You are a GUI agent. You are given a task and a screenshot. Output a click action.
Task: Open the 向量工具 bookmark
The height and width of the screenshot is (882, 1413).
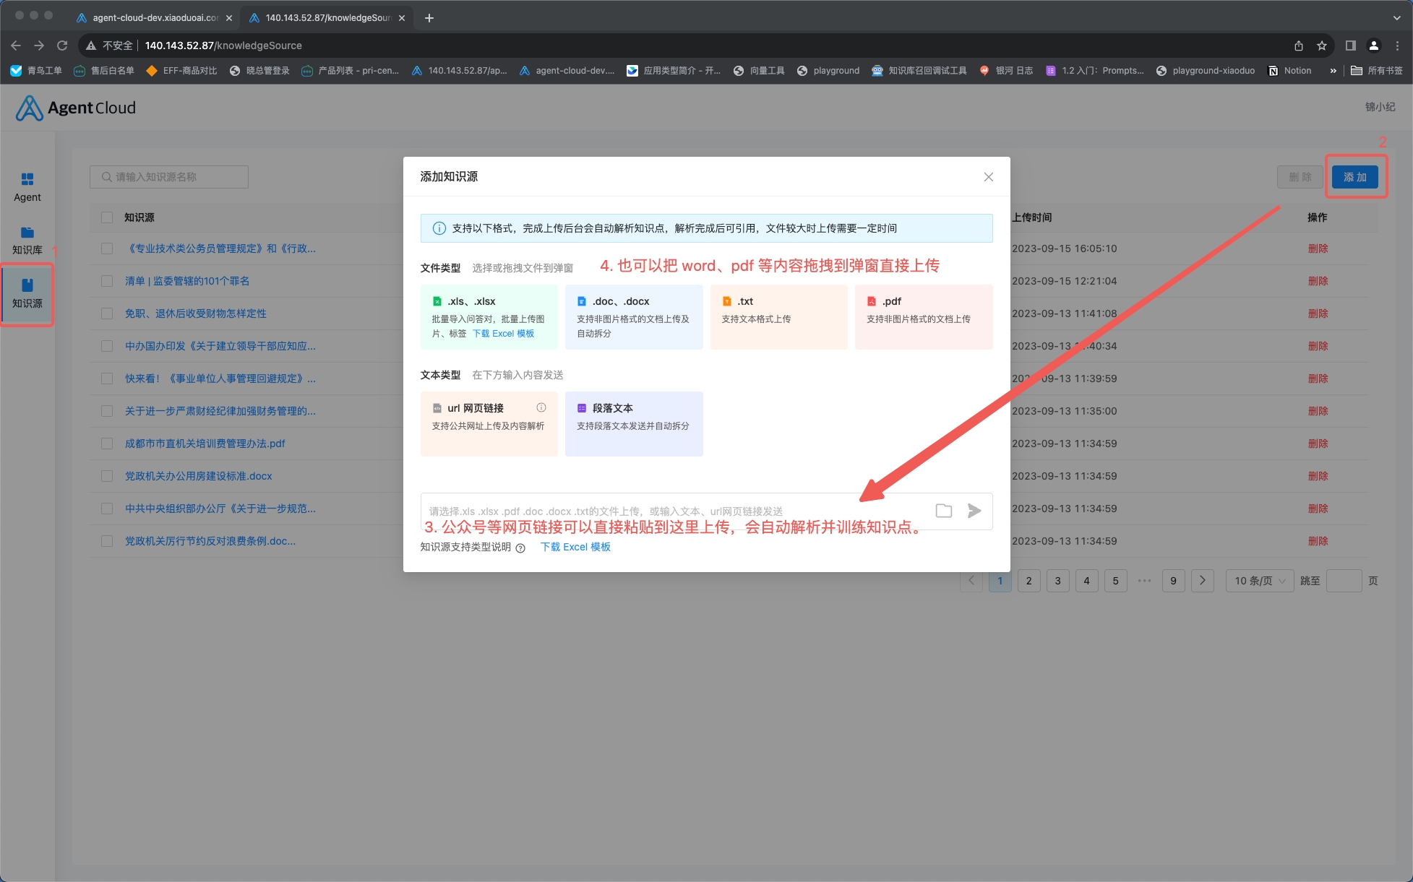759,71
